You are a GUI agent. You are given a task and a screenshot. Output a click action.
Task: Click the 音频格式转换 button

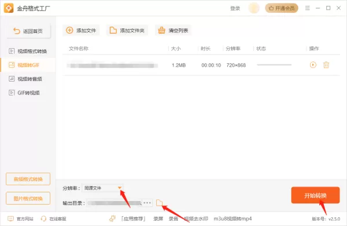tap(28, 179)
